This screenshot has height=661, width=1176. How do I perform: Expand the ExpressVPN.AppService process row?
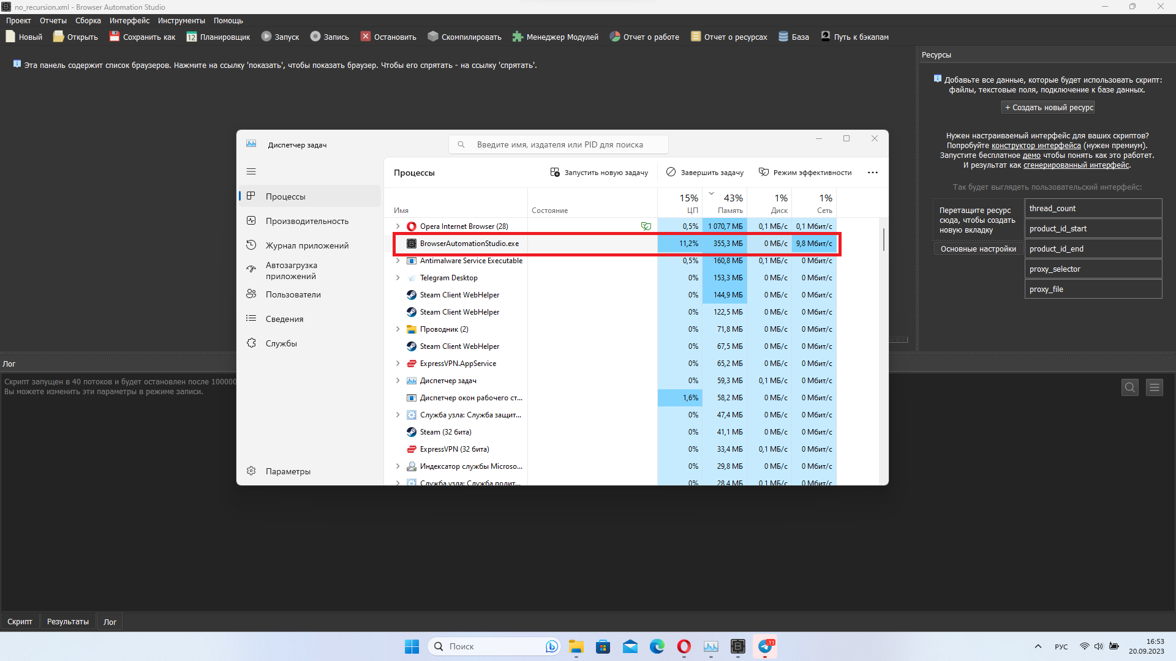[x=398, y=364]
